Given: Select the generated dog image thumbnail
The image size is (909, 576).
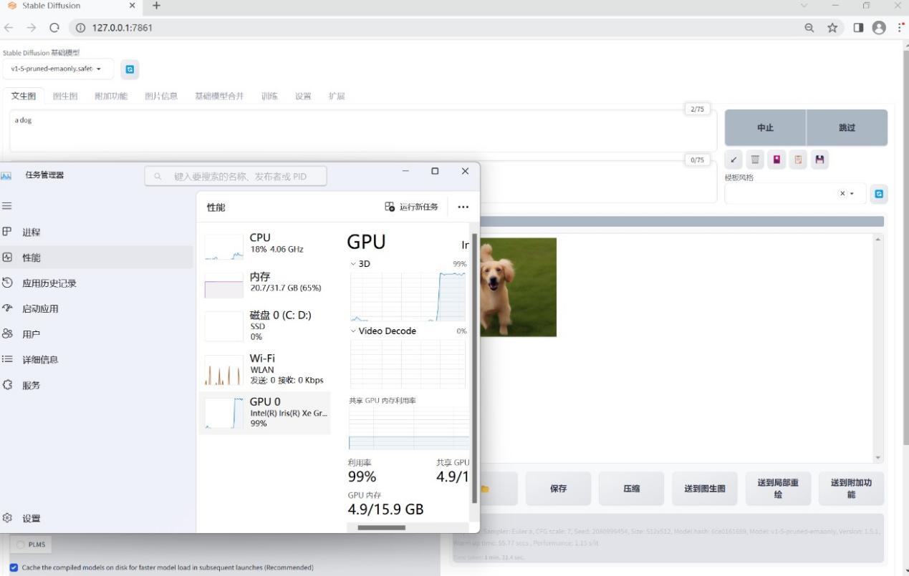Looking at the screenshot, I should pyautogui.click(x=517, y=287).
